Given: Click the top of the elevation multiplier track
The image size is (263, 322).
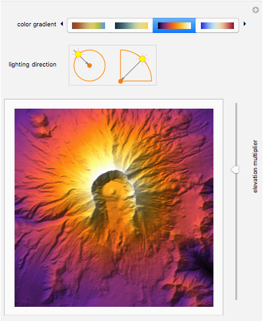Looking at the screenshot, I should pyautogui.click(x=236, y=104).
